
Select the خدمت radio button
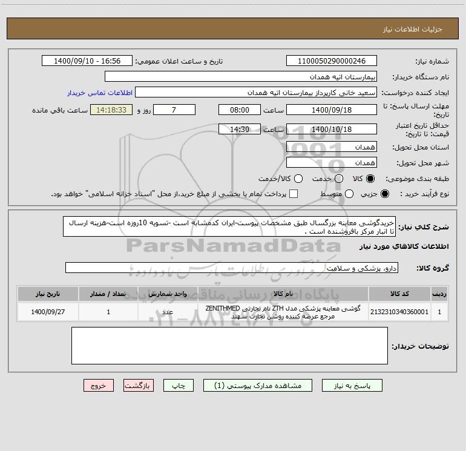click(339, 179)
